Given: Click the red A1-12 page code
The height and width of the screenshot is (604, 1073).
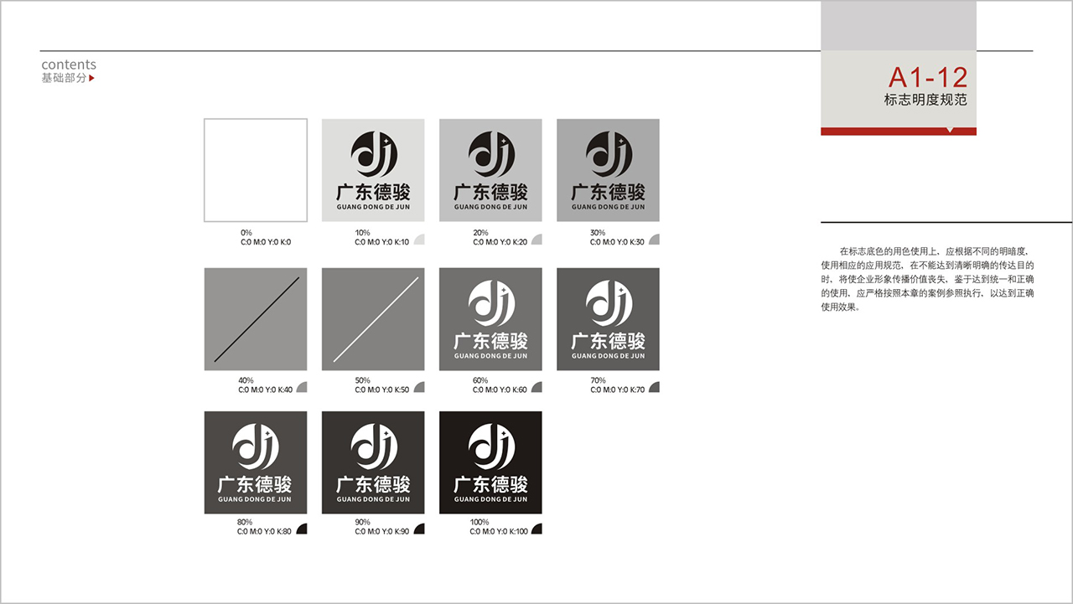Looking at the screenshot, I should 928,78.
